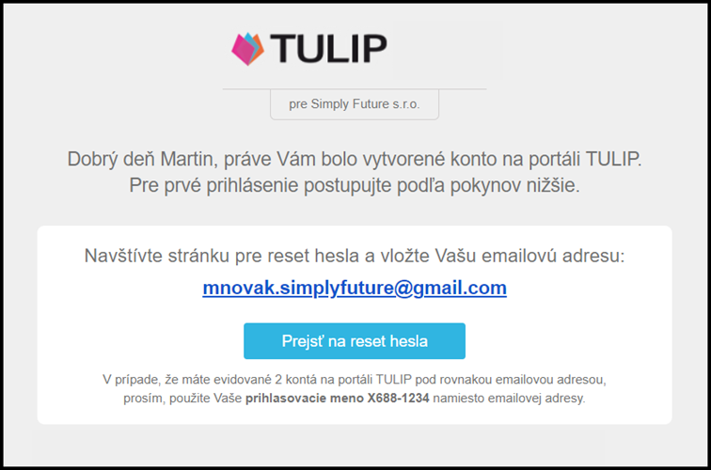Screen dimensions: 711x470
Task: Select the 'pre Simply Future s.r.o.' label
Action: point(355,104)
